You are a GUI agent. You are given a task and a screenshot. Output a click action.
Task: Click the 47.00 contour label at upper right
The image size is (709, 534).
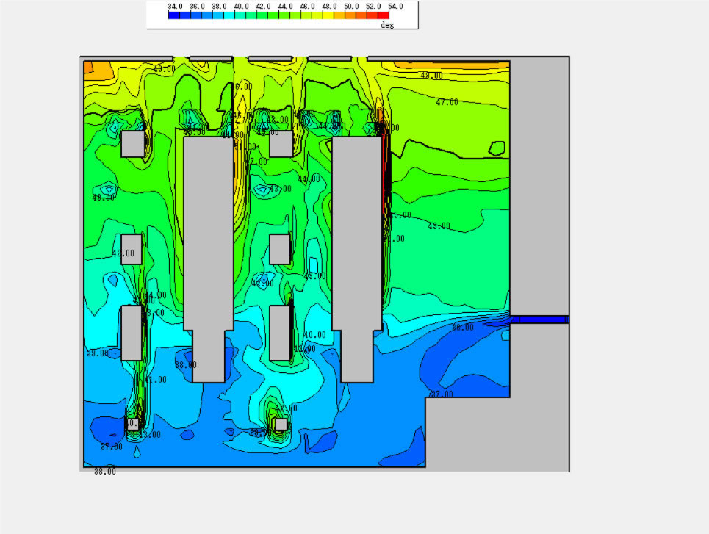point(447,102)
